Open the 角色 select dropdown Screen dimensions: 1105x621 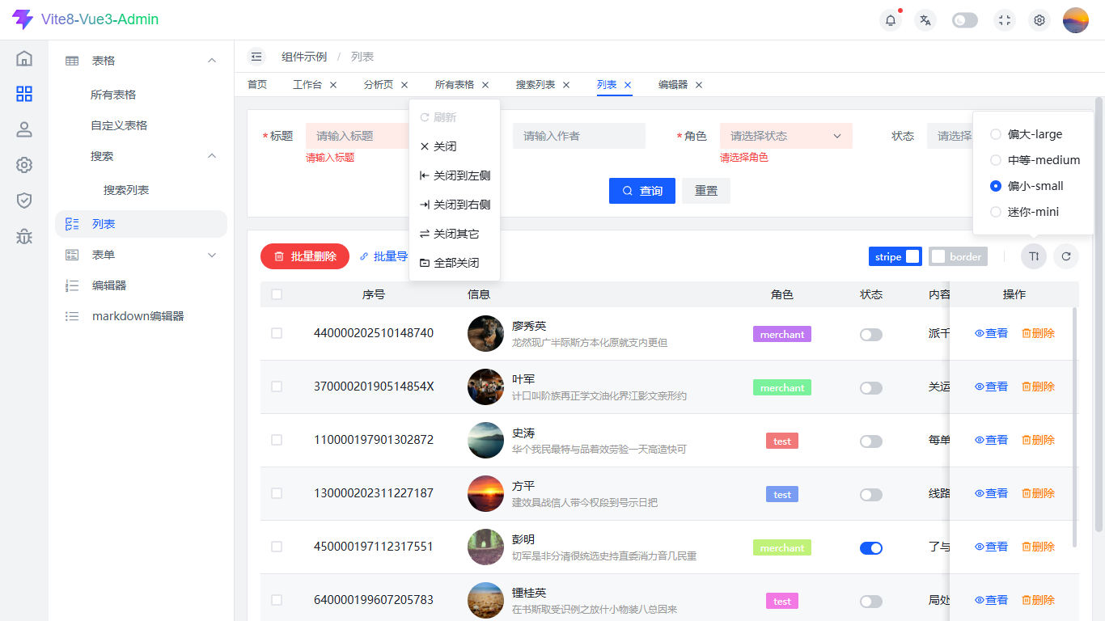tap(786, 136)
